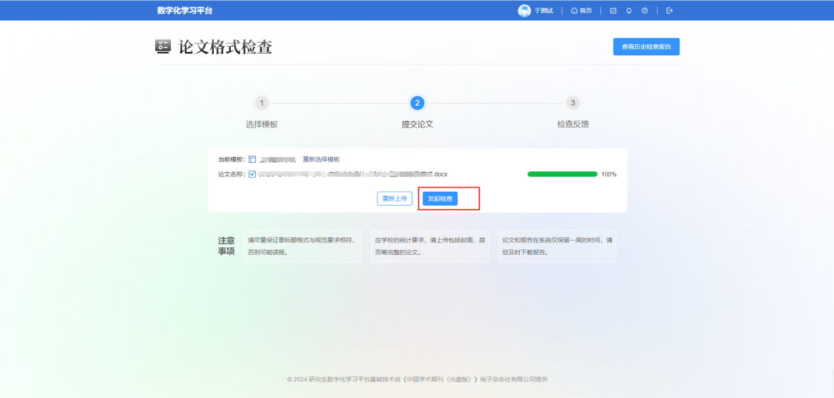Screen dimensions: 834x398
Task: Select step 3 circle 检查反馈
Action: (x=573, y=103)
